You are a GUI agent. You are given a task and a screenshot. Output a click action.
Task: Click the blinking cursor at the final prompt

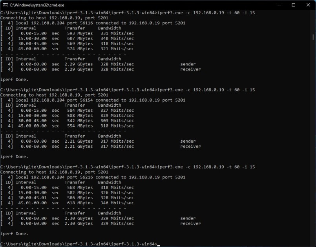(x=158, y=243)
